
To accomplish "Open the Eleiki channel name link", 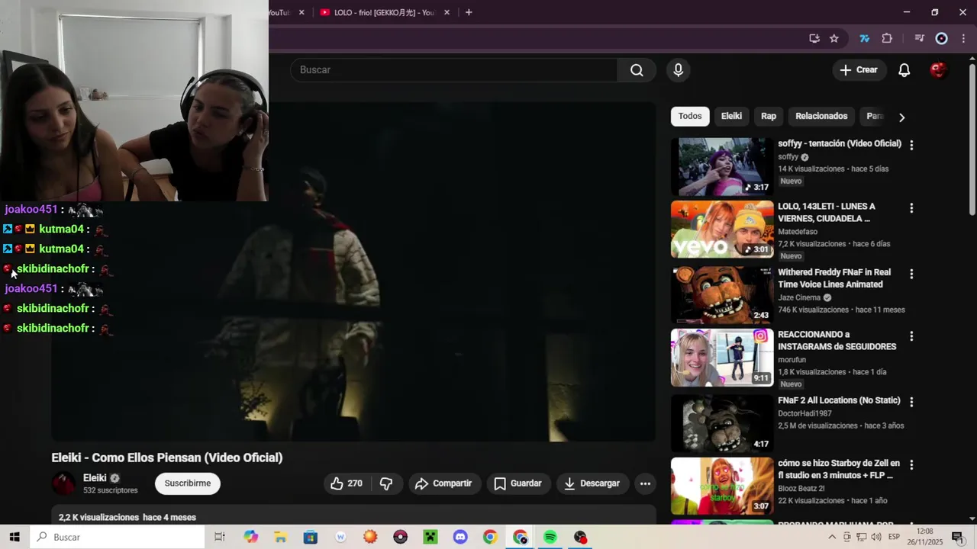I will (x=95, y=478).
